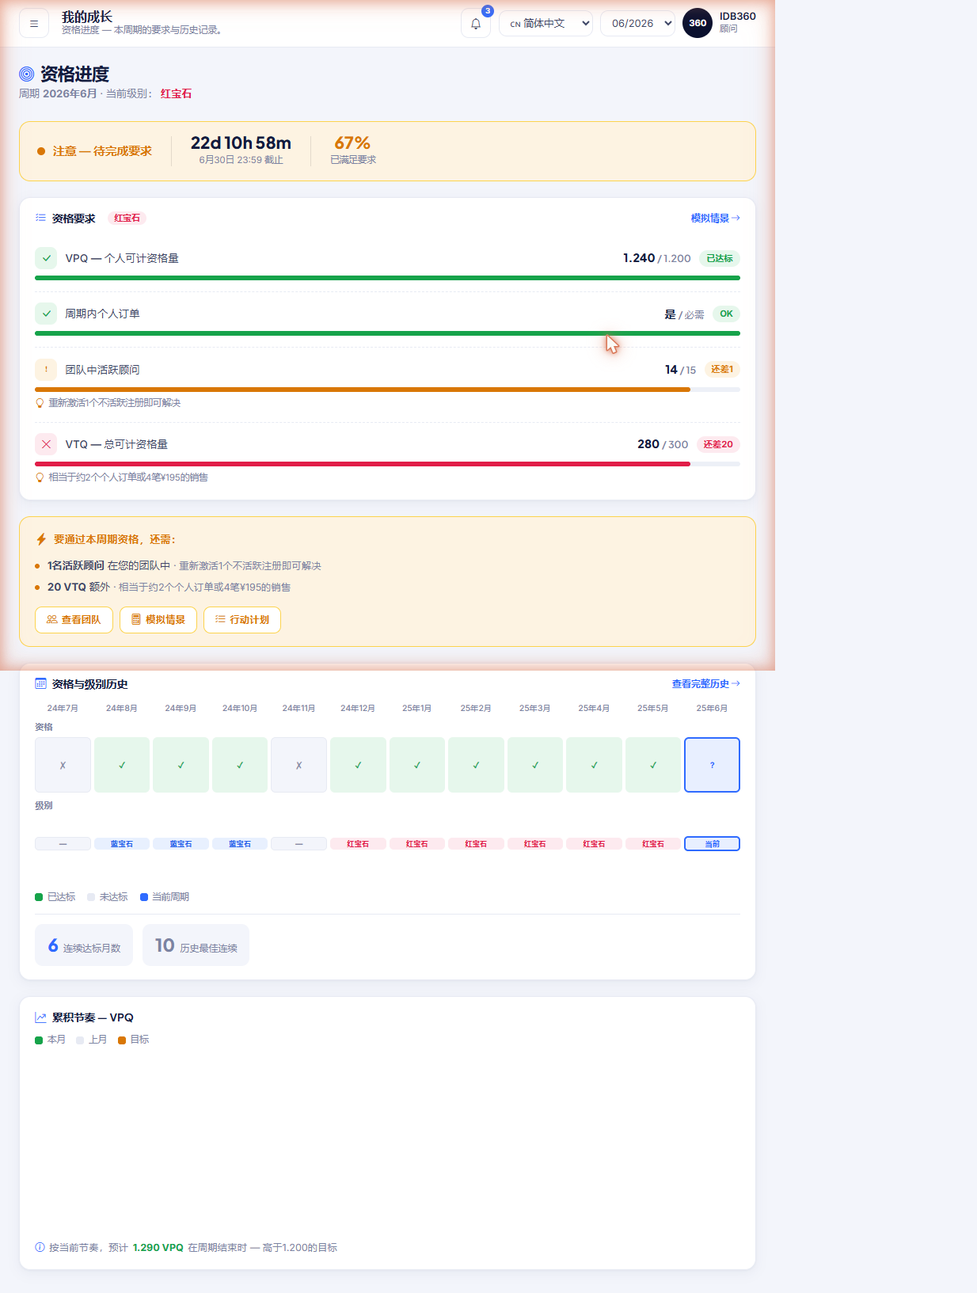Click the calendar icon beside 资格与级别历史

40,683
